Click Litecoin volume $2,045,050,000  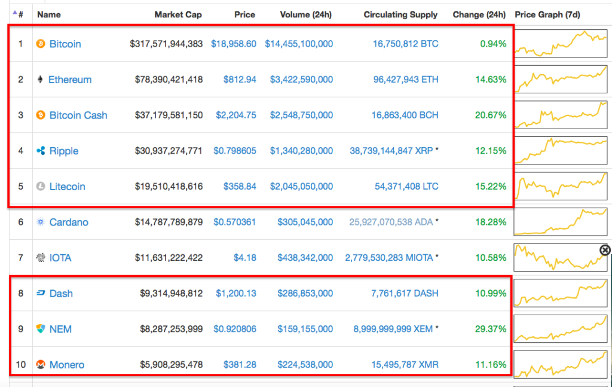301,186
